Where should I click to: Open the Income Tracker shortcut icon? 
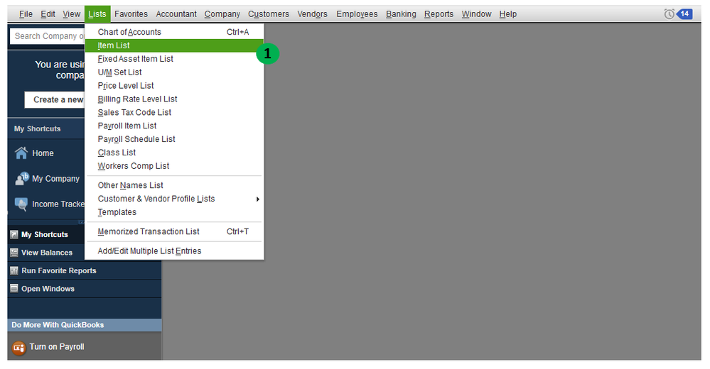pos(21,204)
